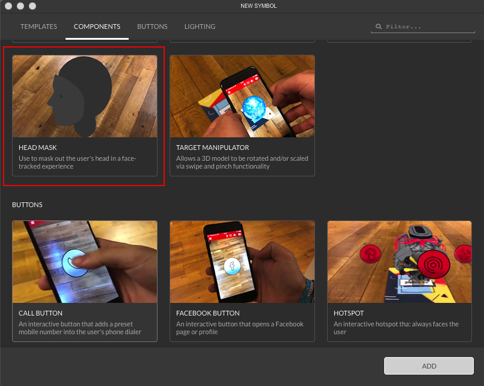Image resolution: width=484 pixels, height=386 pixels.
Task: Switch to the Templates tab
Action: click(x=38, y=26)
